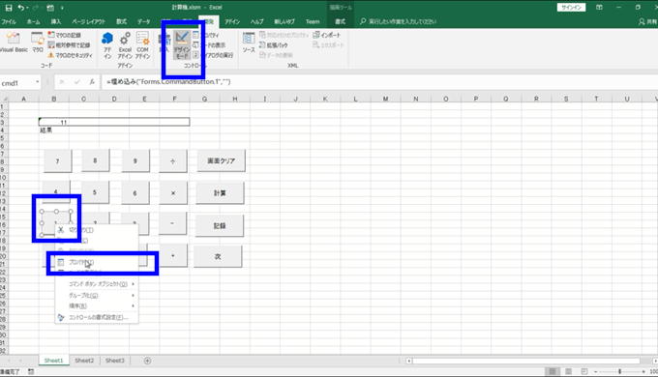The image size is (658, 377).
Task: Switch to page layout view in status bar
Action: tap(568, 371)
